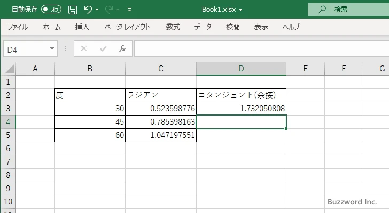Select empty cell D5 in the table
The image size is (389, 213).
click(x=241, y=135)
